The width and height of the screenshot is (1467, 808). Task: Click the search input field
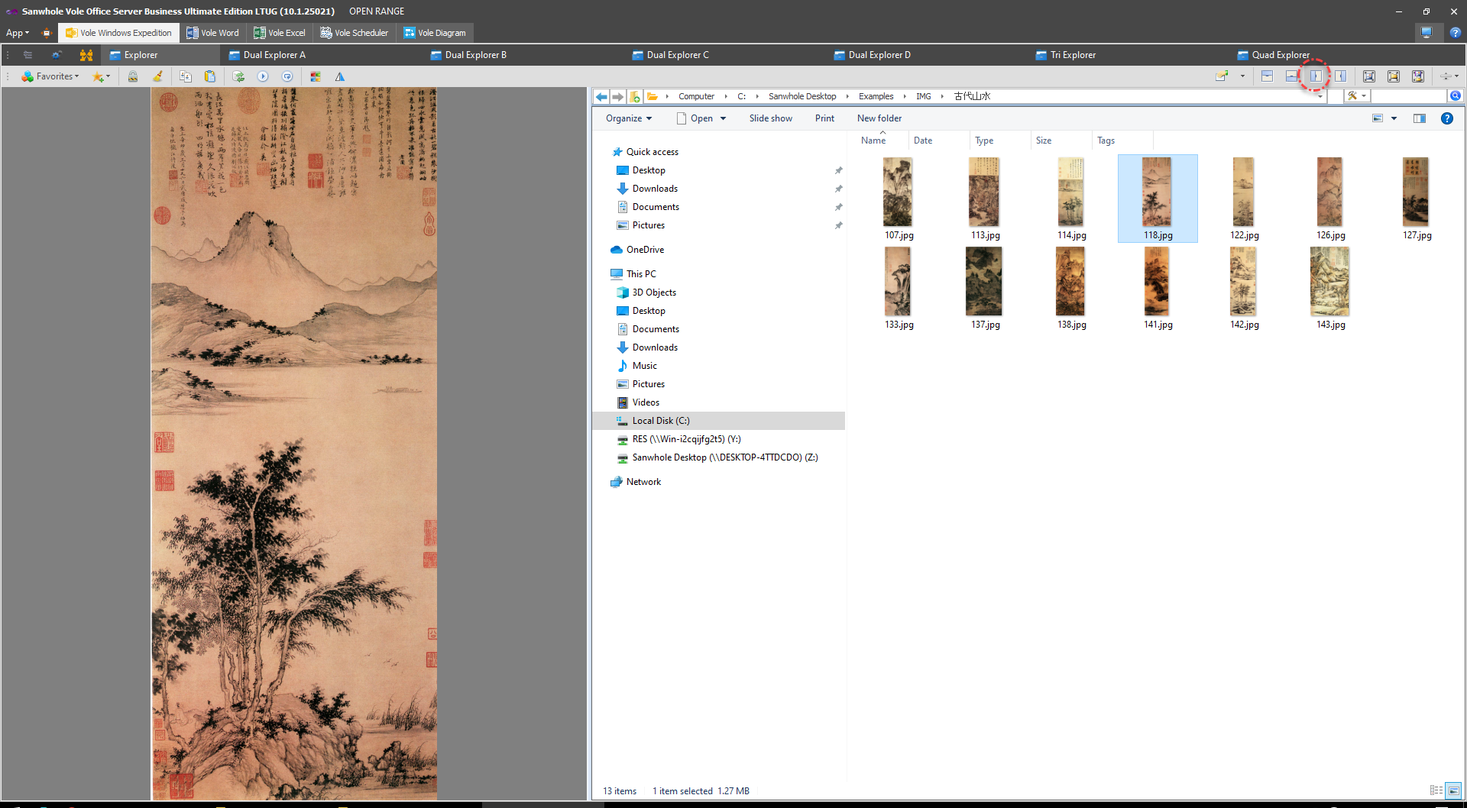click(1409, 96)
